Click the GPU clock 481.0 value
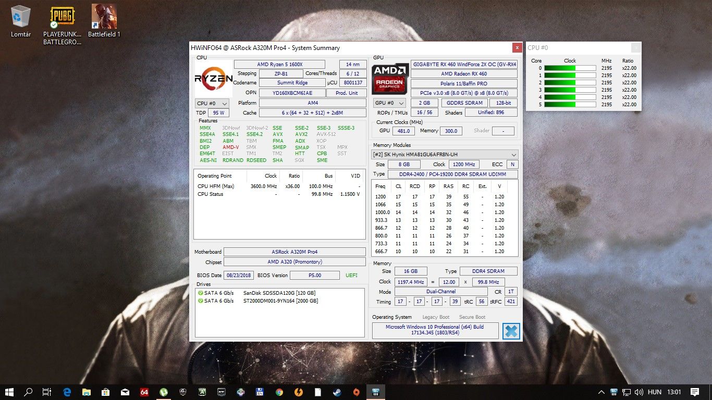This screenshot has height=400, width=712. tap(403, 131)
